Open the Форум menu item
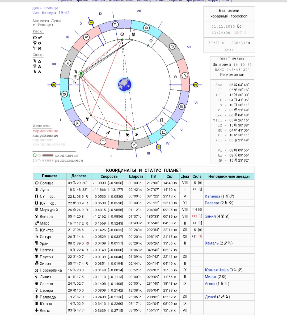Image resolution: width=287 pixels, height=316 pixels. [x=212, y=1]
